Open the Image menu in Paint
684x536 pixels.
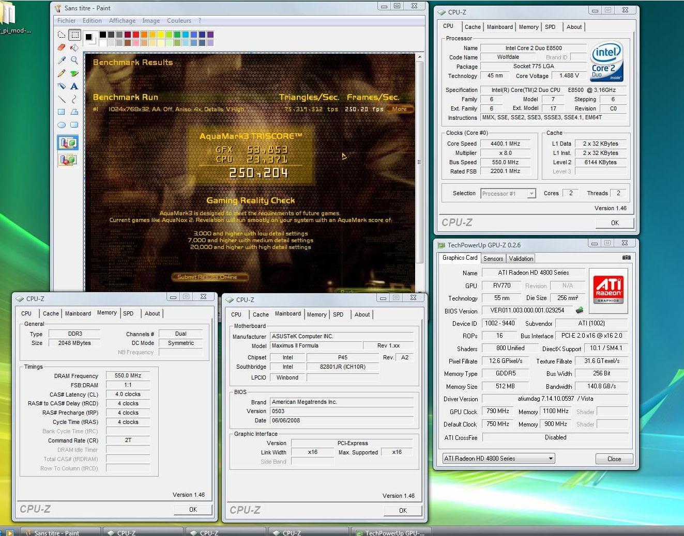coord(151,21)
